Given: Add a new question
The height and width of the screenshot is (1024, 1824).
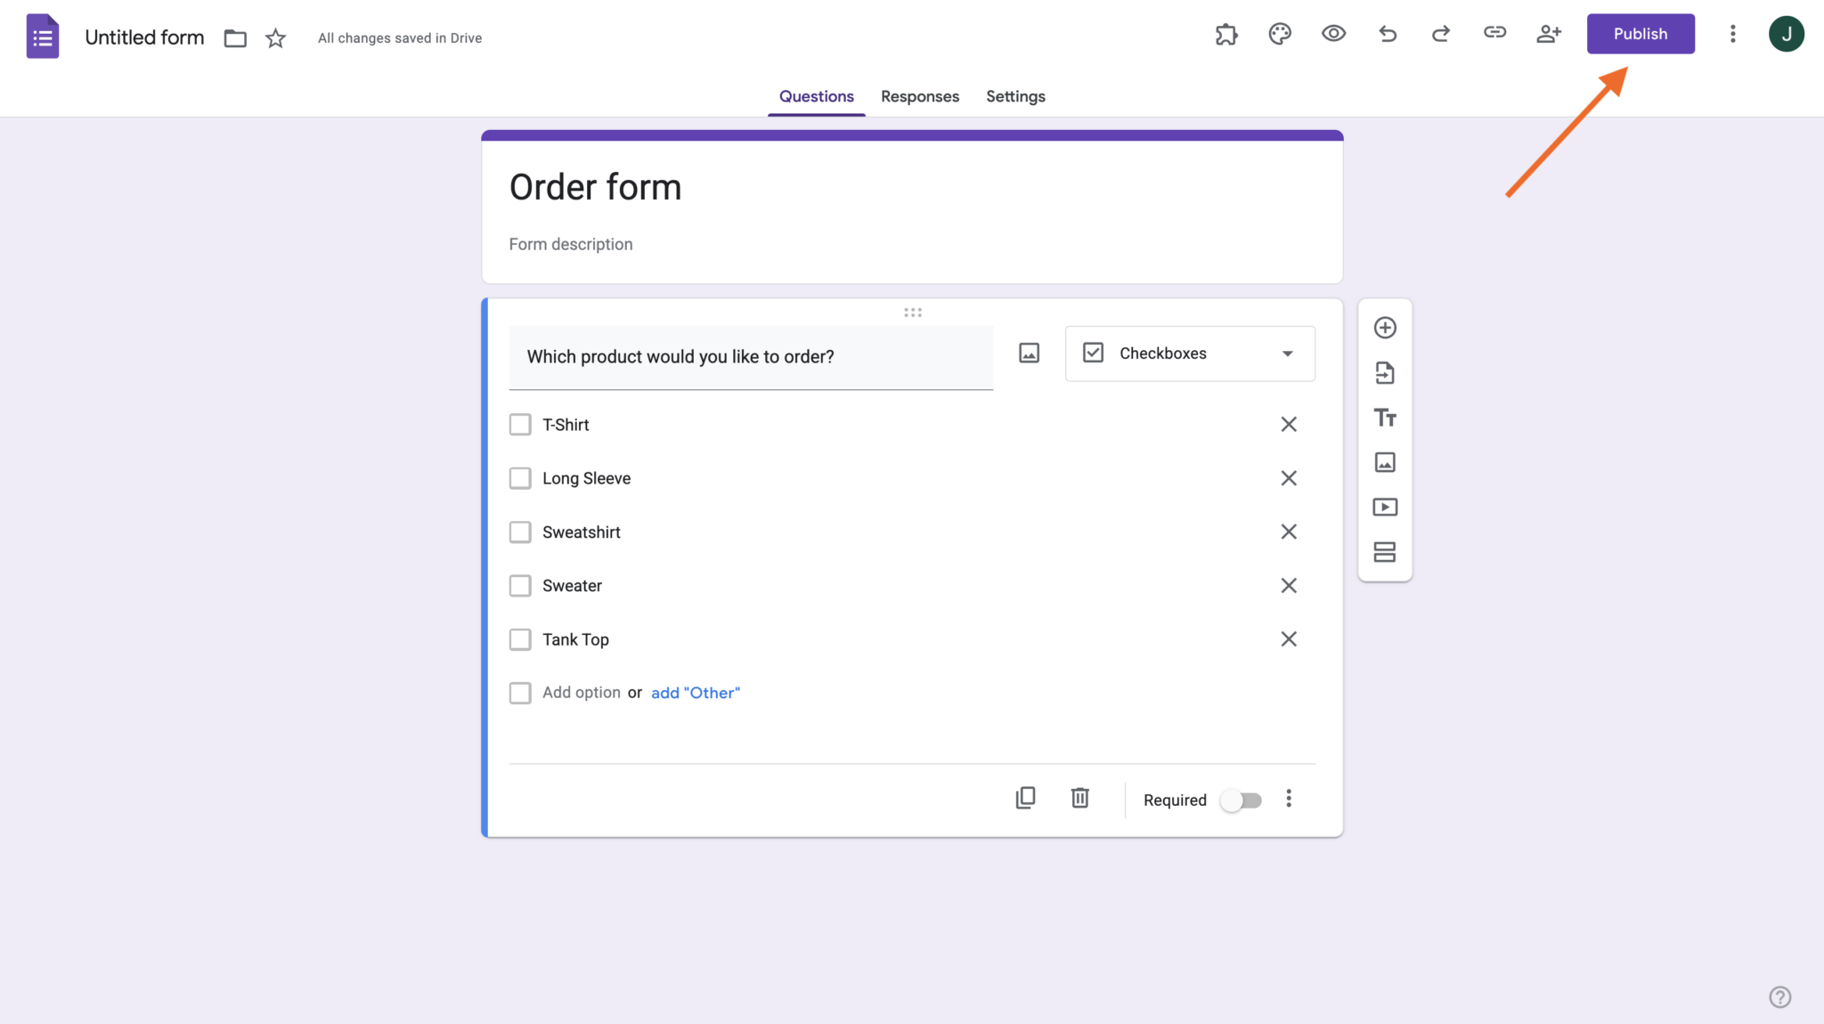Looking at the screenshot, I should [x=1386, y=327].
